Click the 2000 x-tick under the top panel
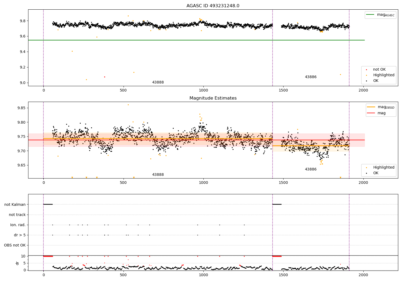The image size is (402, 281). point(363,90)
